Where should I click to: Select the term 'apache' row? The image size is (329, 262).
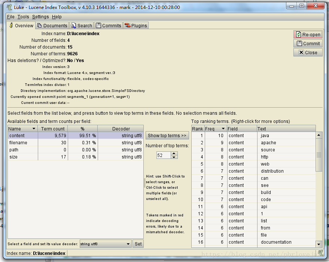pyautogui.click(x=253, y=143)
